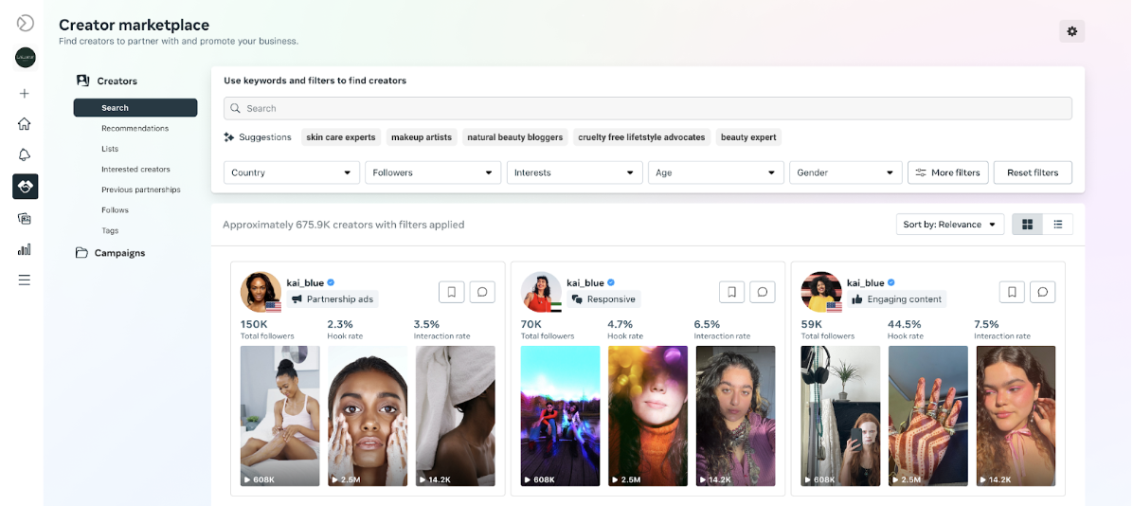Go to Recommendations in Creators menu
Viewport: 1133px width, 506px height.
pos(135,128)
